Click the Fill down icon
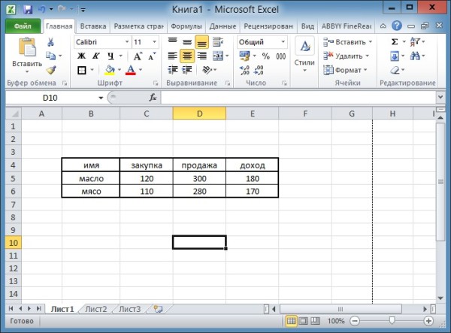The width and height of the screenshot is (451, 333). (x=395, y=56)
